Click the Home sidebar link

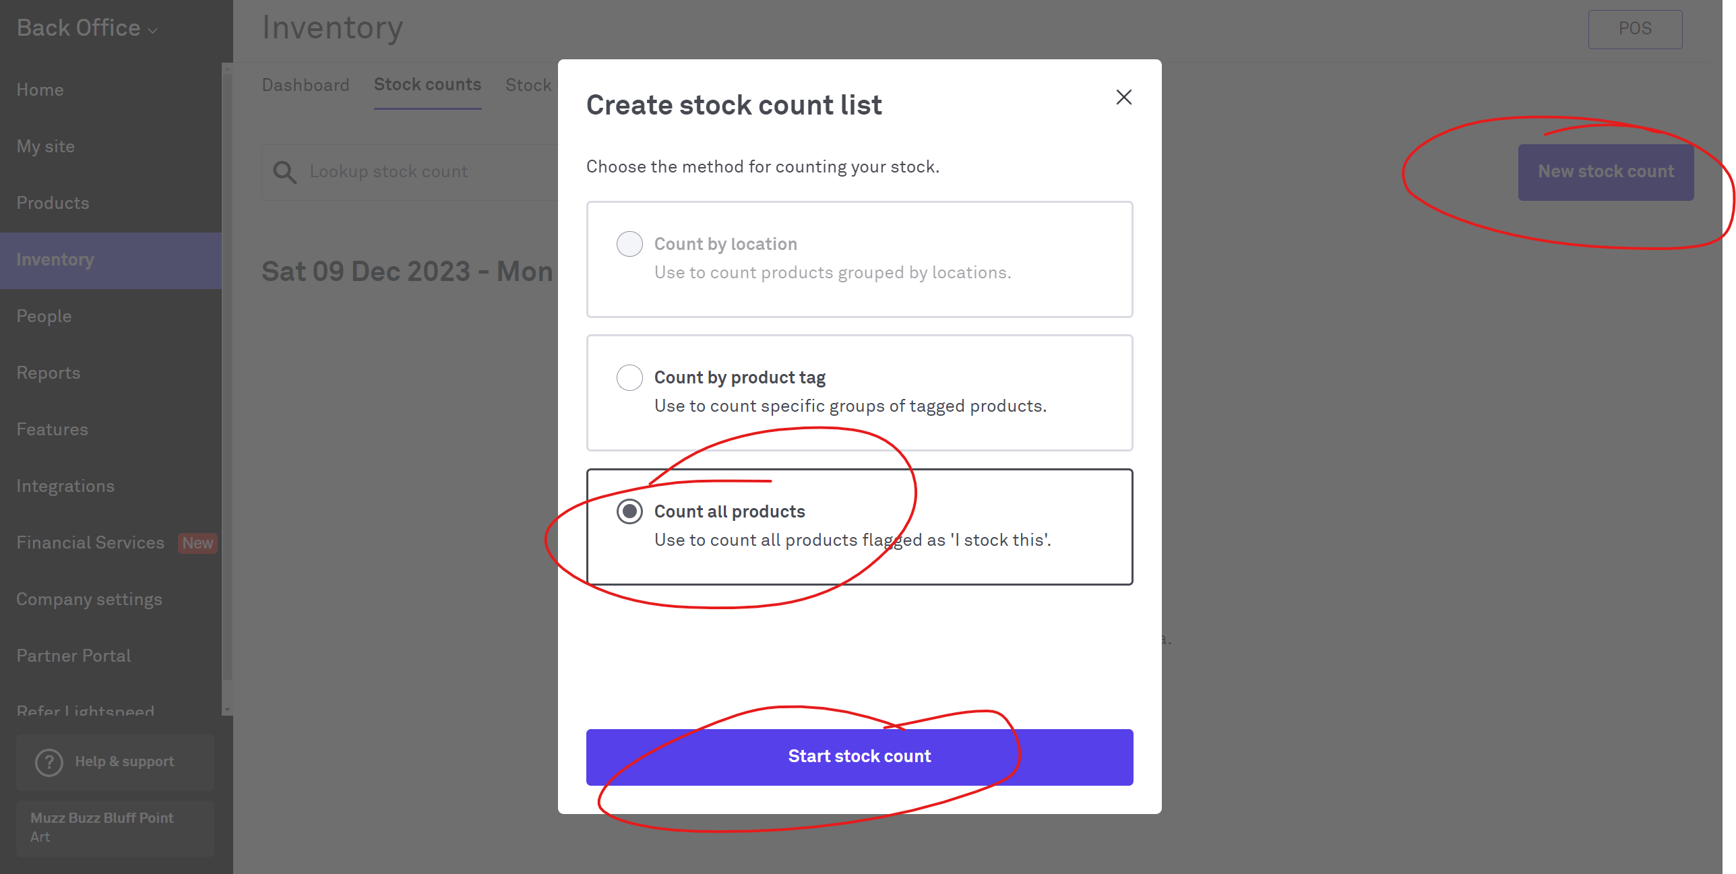[x=40, y=90]
